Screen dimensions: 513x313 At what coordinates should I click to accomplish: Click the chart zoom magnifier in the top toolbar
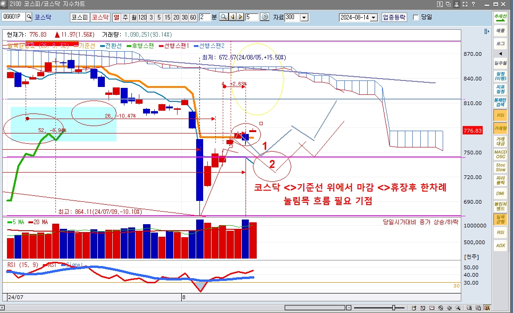(x=224, y=17)
